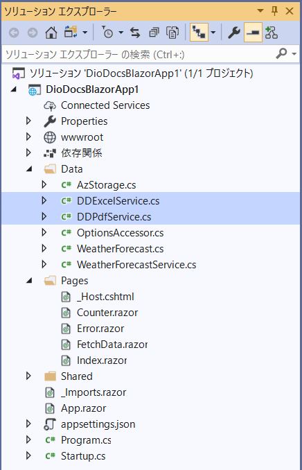
Task: Click the switch views icon
Action: (71, 33)
